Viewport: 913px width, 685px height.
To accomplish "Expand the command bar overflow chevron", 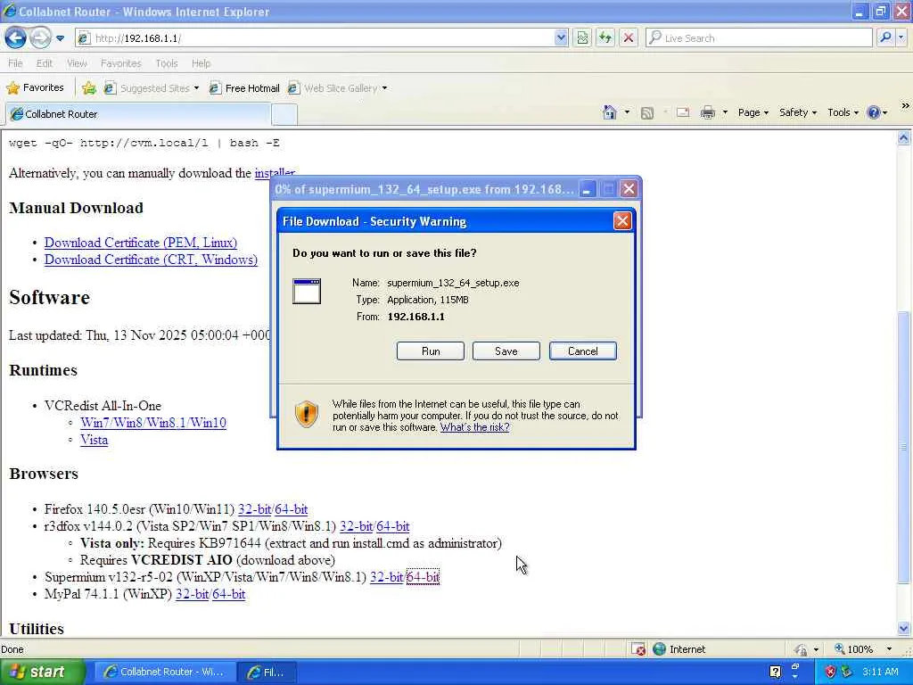I will click(905, 106).
